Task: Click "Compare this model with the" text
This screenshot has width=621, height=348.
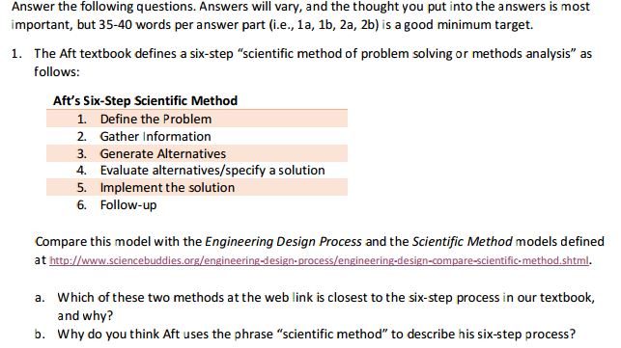Action: [118, 242]
